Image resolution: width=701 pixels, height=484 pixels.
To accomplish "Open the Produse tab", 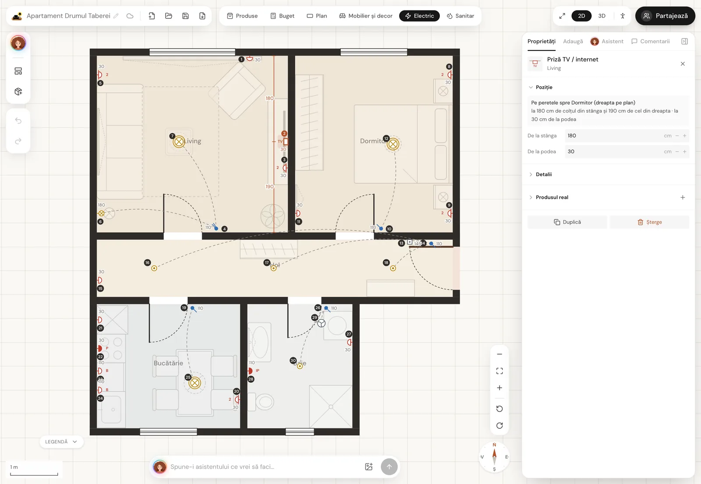I will pyautogui.click(x=242, y=16).
